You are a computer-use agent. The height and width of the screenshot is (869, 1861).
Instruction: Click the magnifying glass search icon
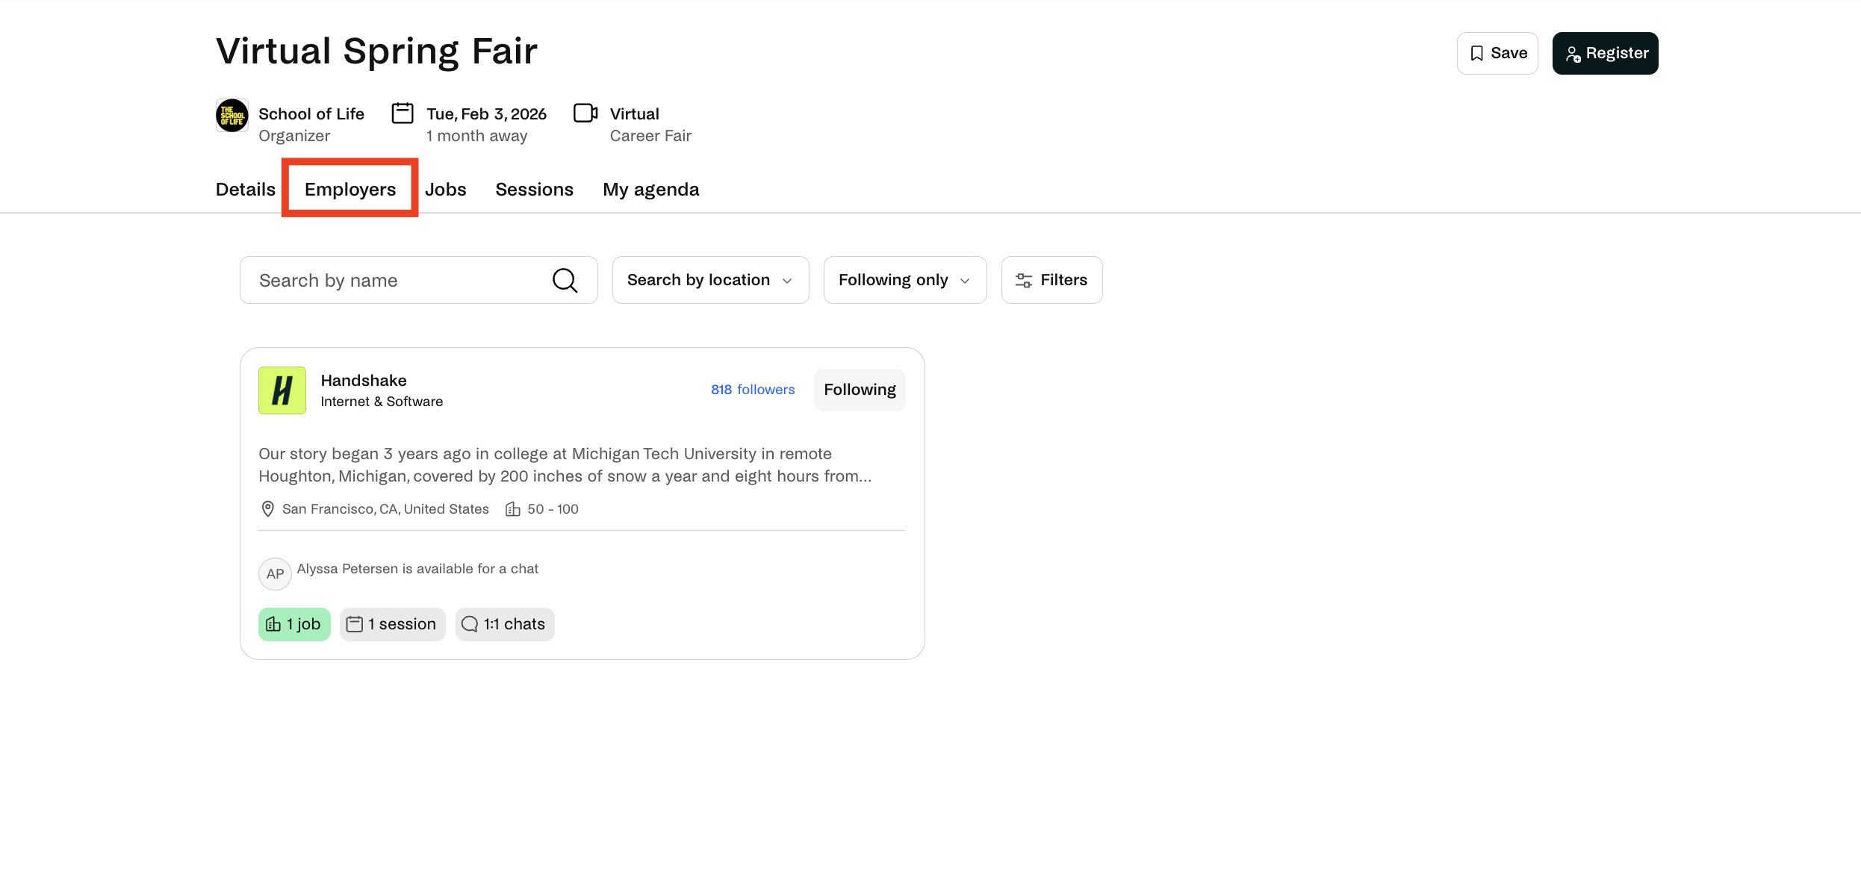[565, 281]
